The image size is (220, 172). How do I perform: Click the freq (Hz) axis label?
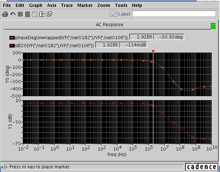pos(117,155)
